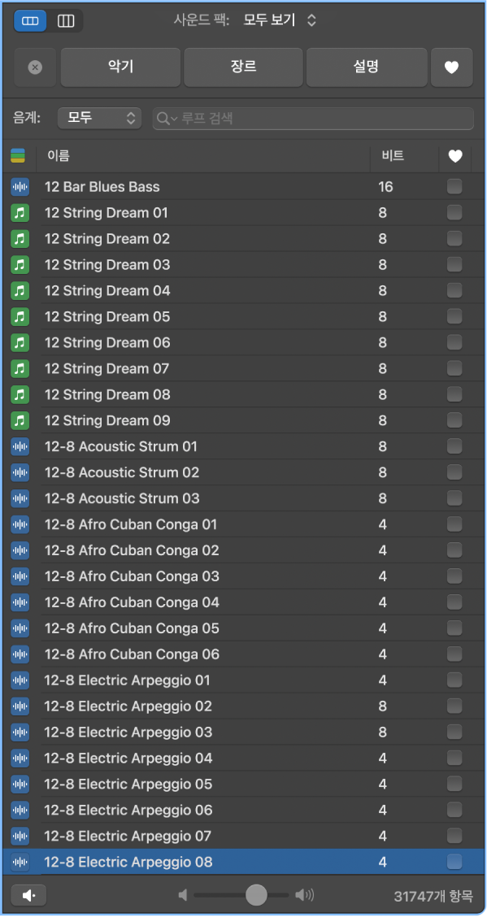Mute preview with speaker button

pyautogui.click(x=28, y=895)
